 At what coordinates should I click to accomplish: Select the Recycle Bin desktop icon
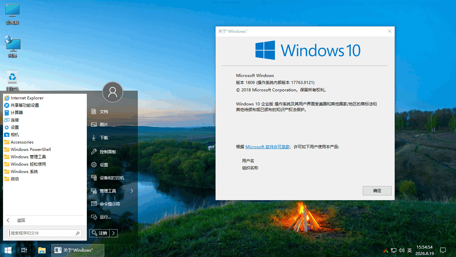click(12, 80)
